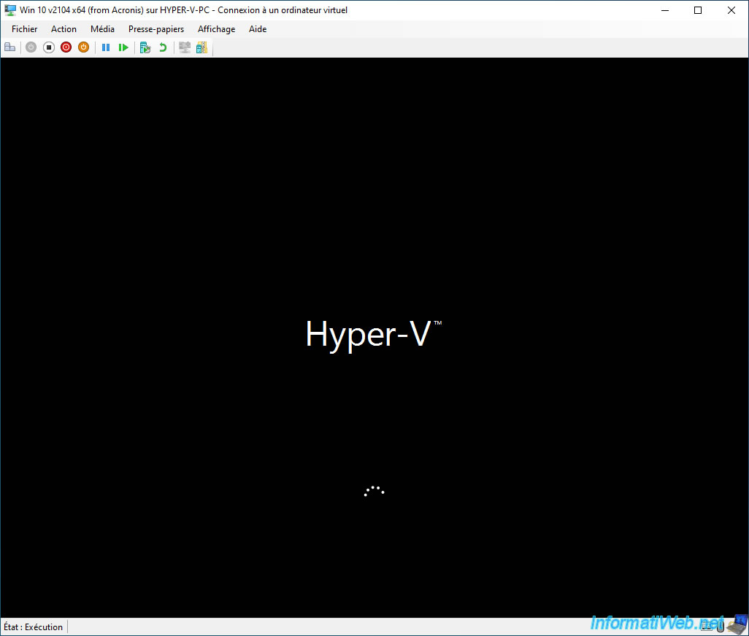Click the red Shut Down icon

(x=66, y=47)
